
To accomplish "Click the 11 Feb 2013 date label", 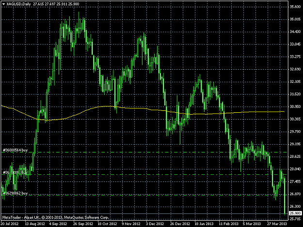I will pyautogui.click(x=228, y=224).
